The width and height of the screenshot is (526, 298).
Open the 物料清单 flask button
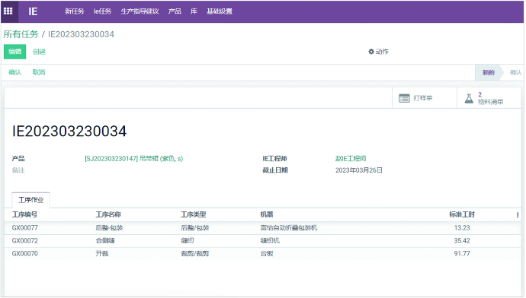(489, 98)
